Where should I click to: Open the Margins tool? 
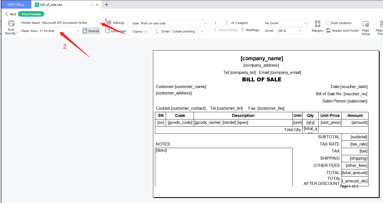pos(317,24)
